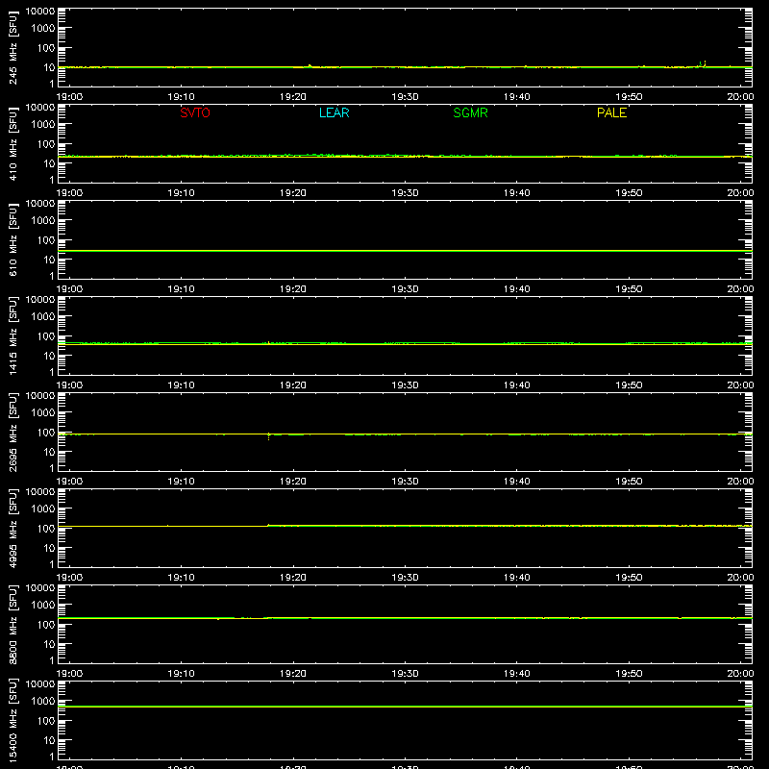Click the yellow PALE station label
The height and width of the screenshot is (769, 769).
[x=611, y=112]
